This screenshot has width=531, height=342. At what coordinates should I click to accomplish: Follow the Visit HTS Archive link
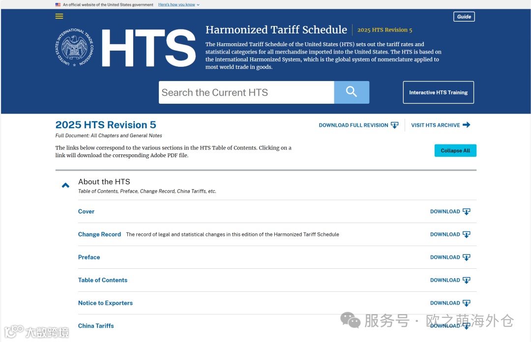(x=441, y=125)
